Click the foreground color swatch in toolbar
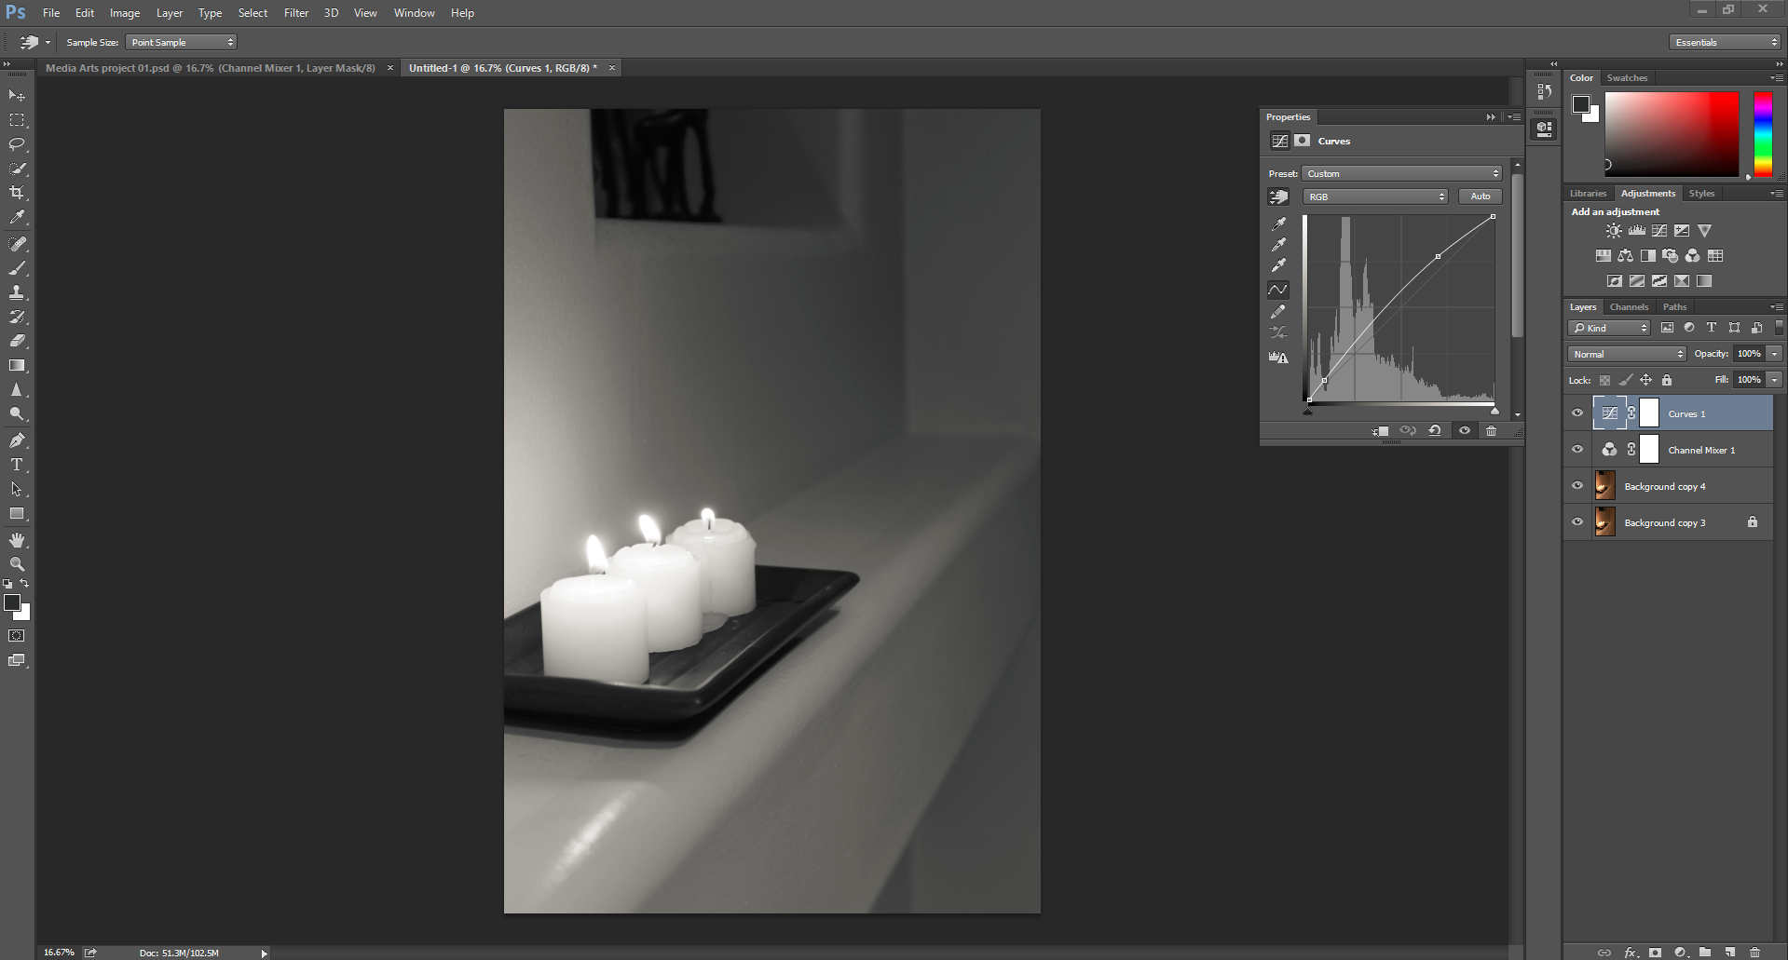Viewport: 1788px width, 960px height. coord(12,602)
